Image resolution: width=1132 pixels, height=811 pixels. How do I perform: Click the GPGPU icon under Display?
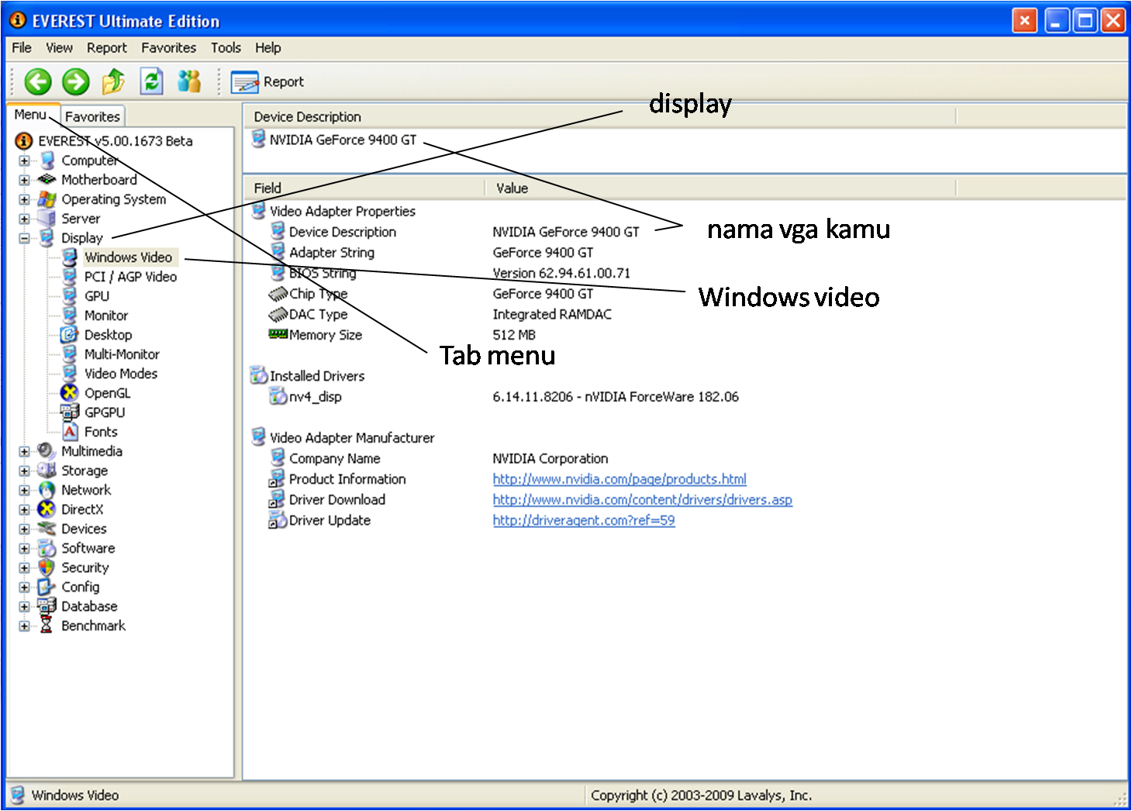point(70,412)
